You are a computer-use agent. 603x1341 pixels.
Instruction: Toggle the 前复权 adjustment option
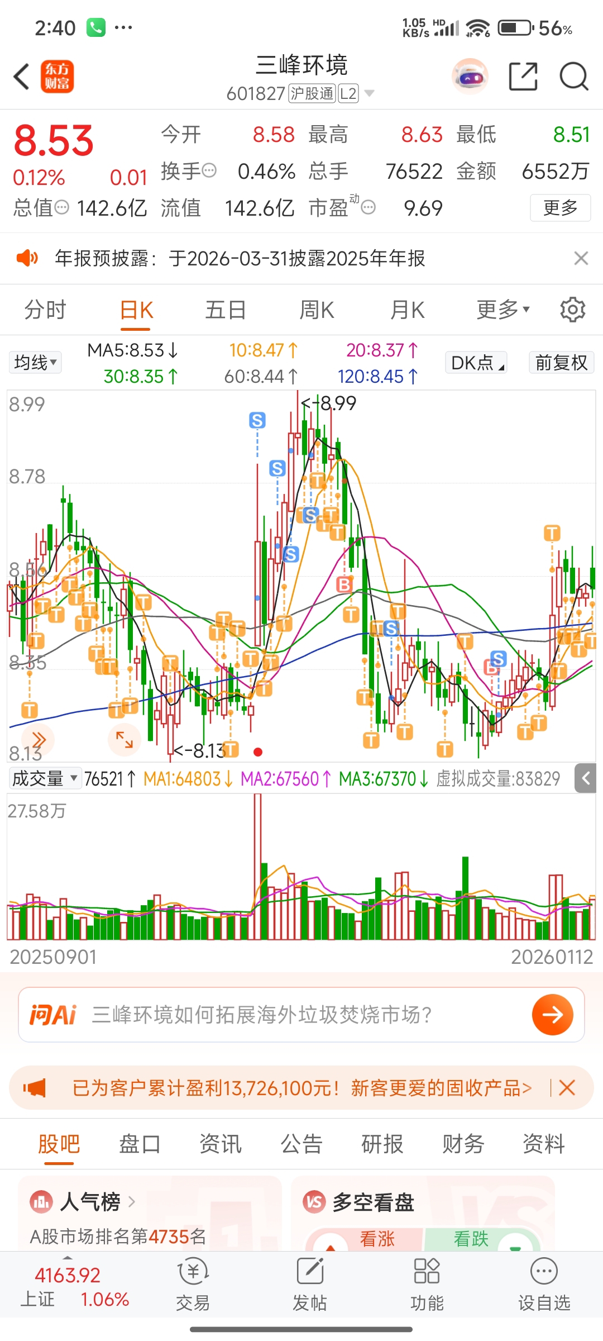tap(561, 363)
